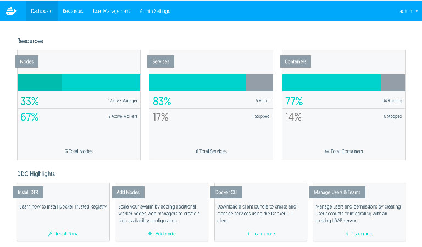Click light worker segment of Nodes bar

tap(101, 82)
